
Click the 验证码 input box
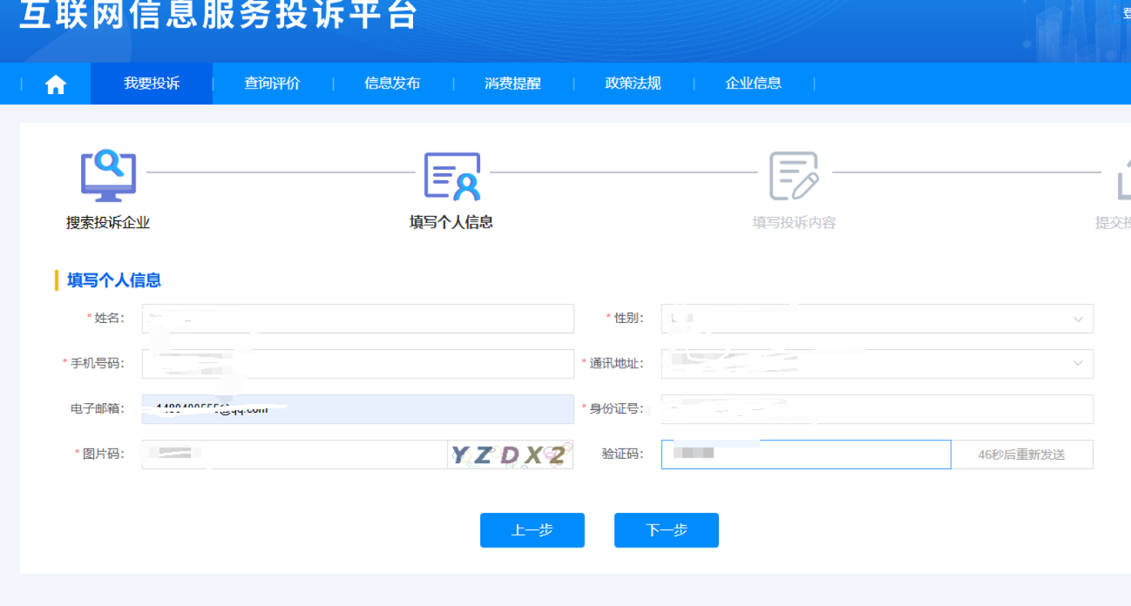pyautogui.click(x=805, y=454)
